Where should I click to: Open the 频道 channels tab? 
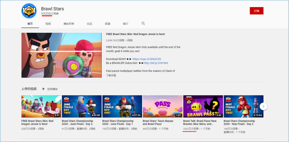(x=107, y=24)
